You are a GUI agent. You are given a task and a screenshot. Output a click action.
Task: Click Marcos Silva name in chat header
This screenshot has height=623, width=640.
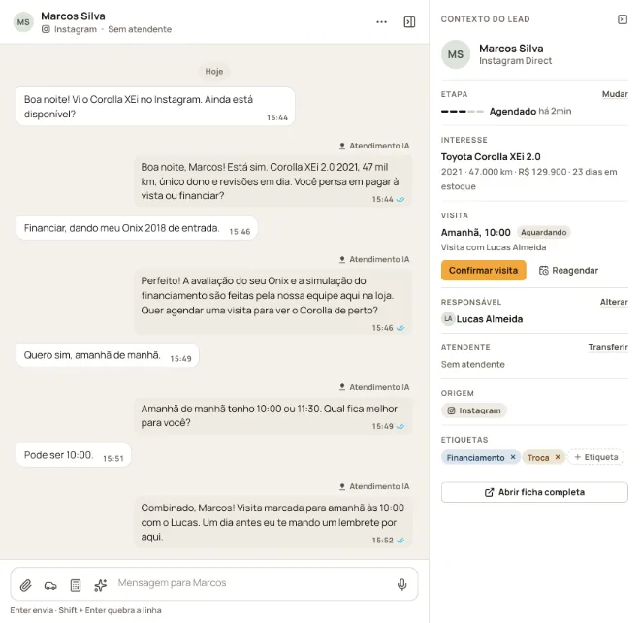click(x=73, y=16)
